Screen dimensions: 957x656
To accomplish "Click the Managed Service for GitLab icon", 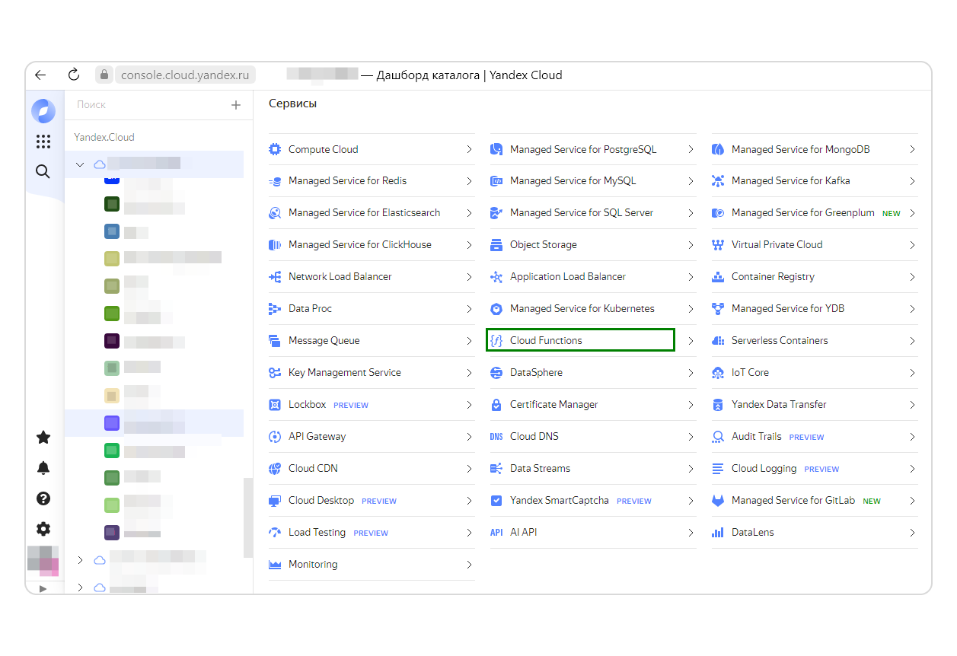I will pos(718,501).
